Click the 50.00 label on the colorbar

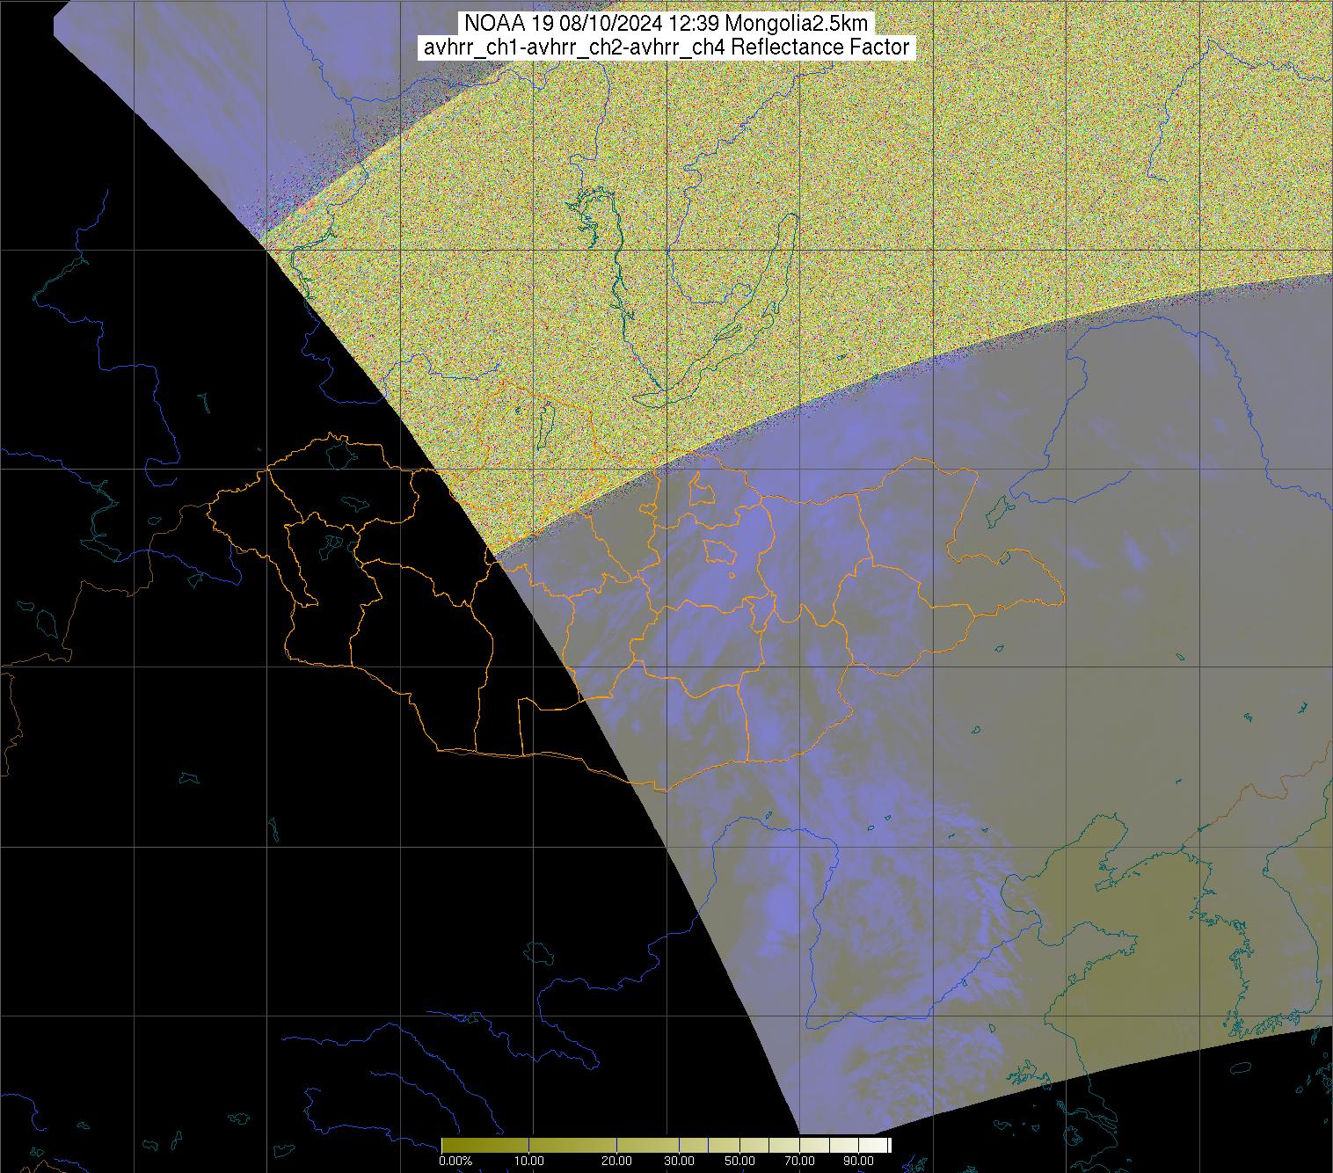pyautogui.click(x=739, y=1162)
